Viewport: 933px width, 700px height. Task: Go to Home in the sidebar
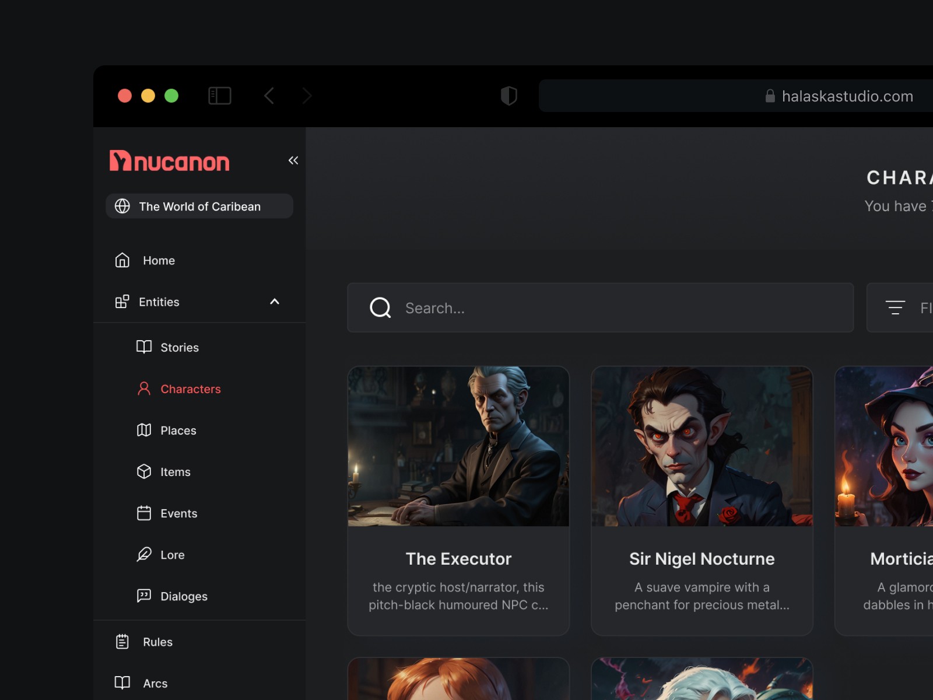click(x=159, y=260)
